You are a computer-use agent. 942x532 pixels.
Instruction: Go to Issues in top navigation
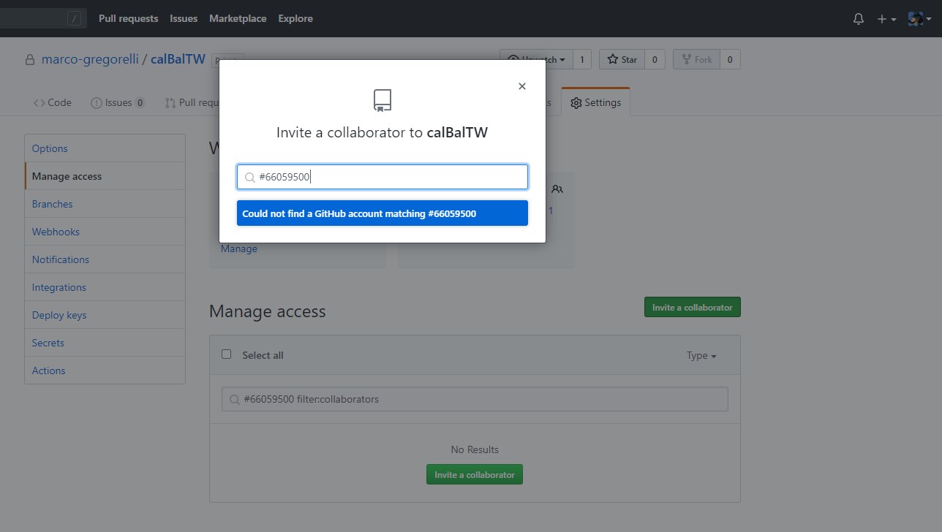coord(184,18)
